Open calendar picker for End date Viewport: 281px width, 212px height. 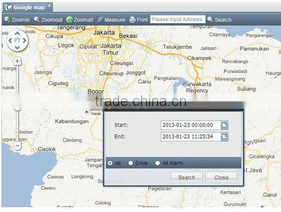click(x=224, y=137)
